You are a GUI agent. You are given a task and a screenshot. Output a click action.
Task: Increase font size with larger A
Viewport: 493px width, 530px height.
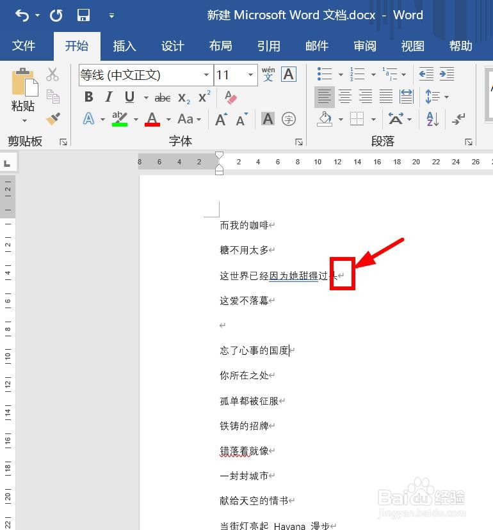[222, 120]
